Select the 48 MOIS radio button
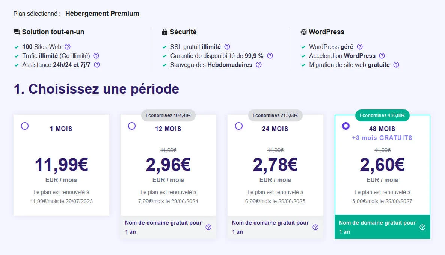This screenshot has width=445, height=255. click(345, 126)
